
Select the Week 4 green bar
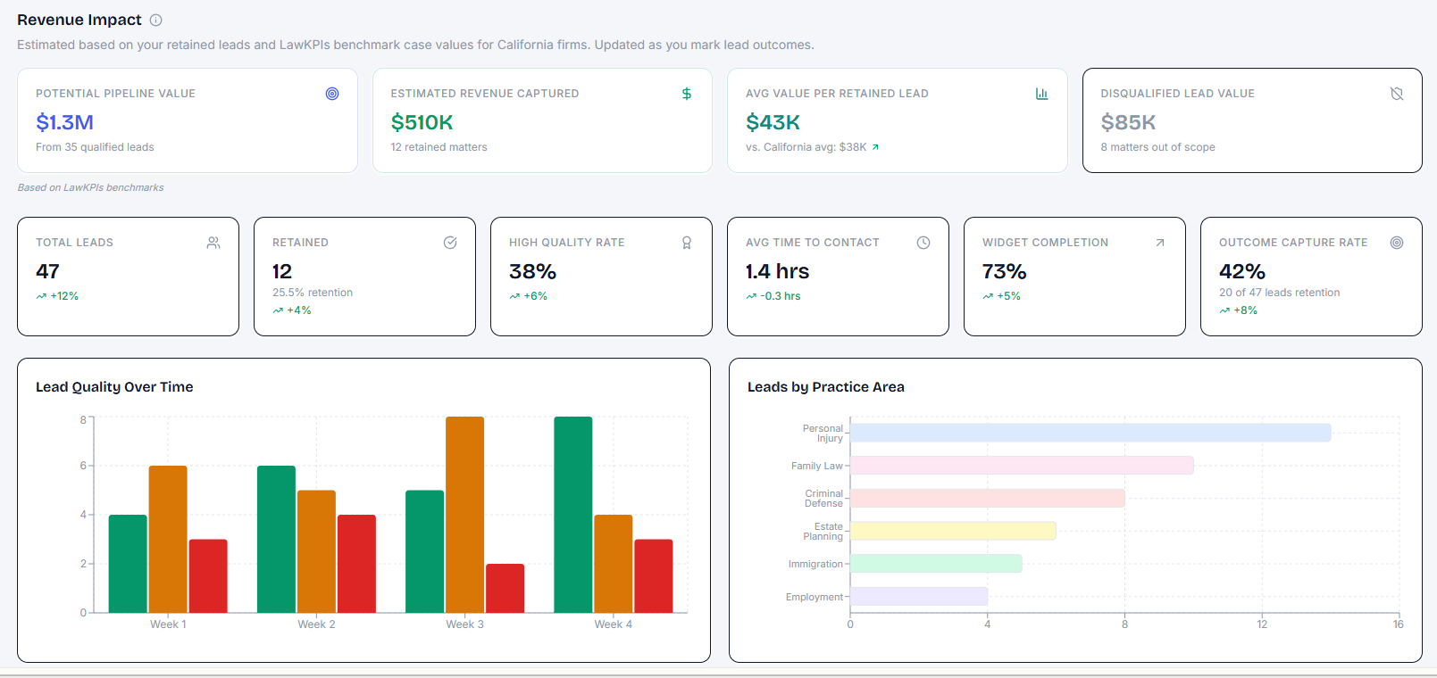coord(573,515)
